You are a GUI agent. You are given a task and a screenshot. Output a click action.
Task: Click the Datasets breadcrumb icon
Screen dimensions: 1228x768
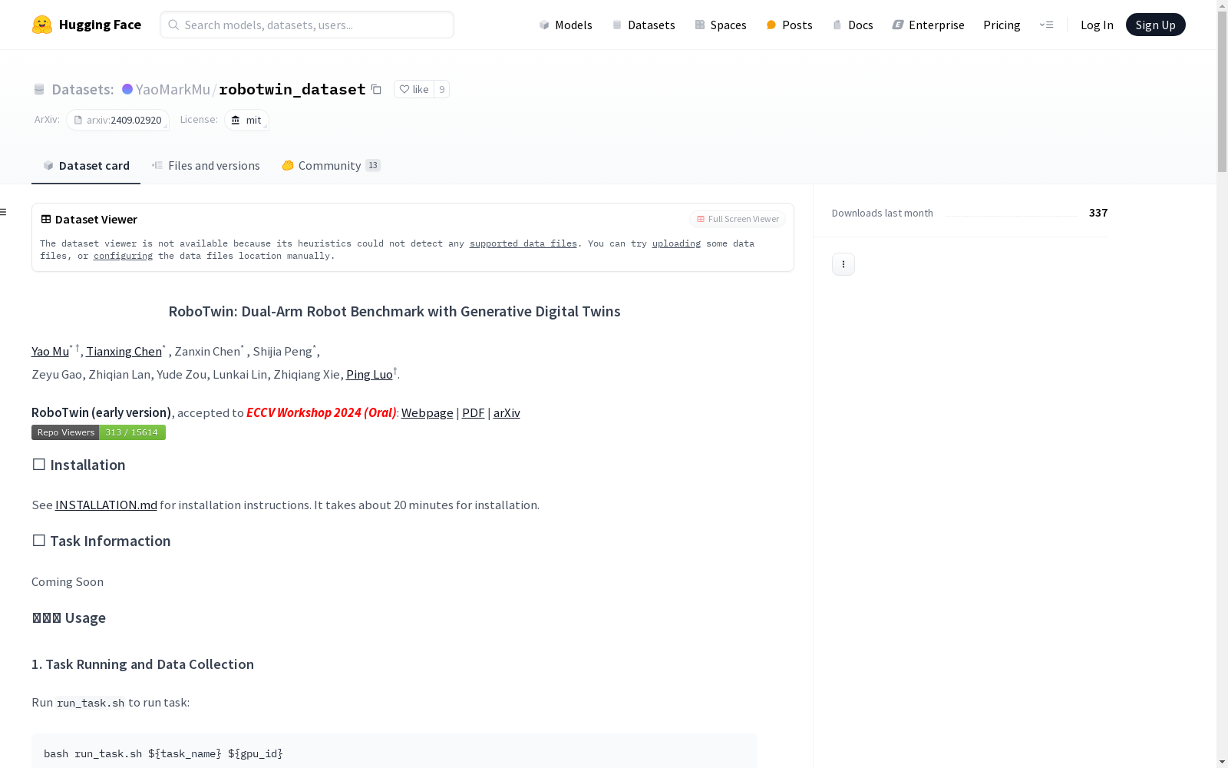[39, 89]
